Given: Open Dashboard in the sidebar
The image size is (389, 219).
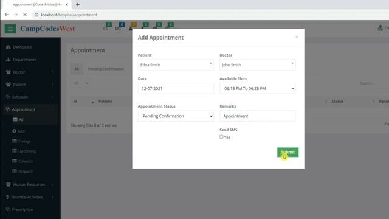Looking at the screenshot, I should coord(22,47).
